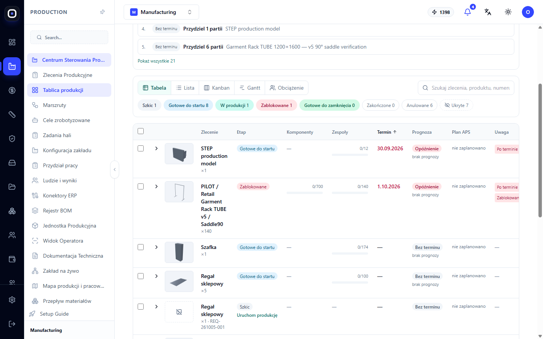Open the STEP production model thumbnail

pyautogui.click(x=179, y=154)
